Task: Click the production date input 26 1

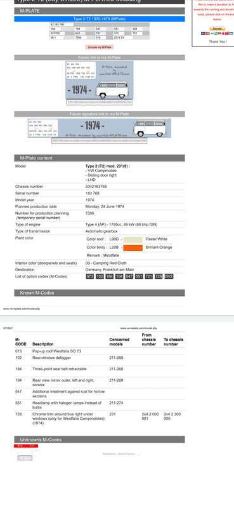Action: 56,37
